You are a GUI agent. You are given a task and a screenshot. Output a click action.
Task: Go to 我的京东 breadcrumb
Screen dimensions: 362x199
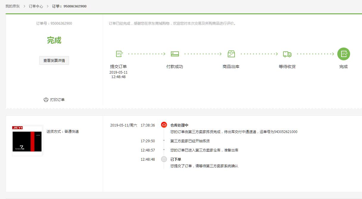click(x=13, y=6)
